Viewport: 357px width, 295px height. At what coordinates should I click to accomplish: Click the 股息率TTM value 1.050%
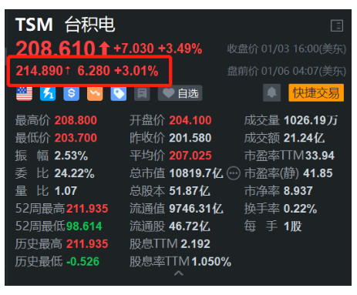[x=211, y=262]
